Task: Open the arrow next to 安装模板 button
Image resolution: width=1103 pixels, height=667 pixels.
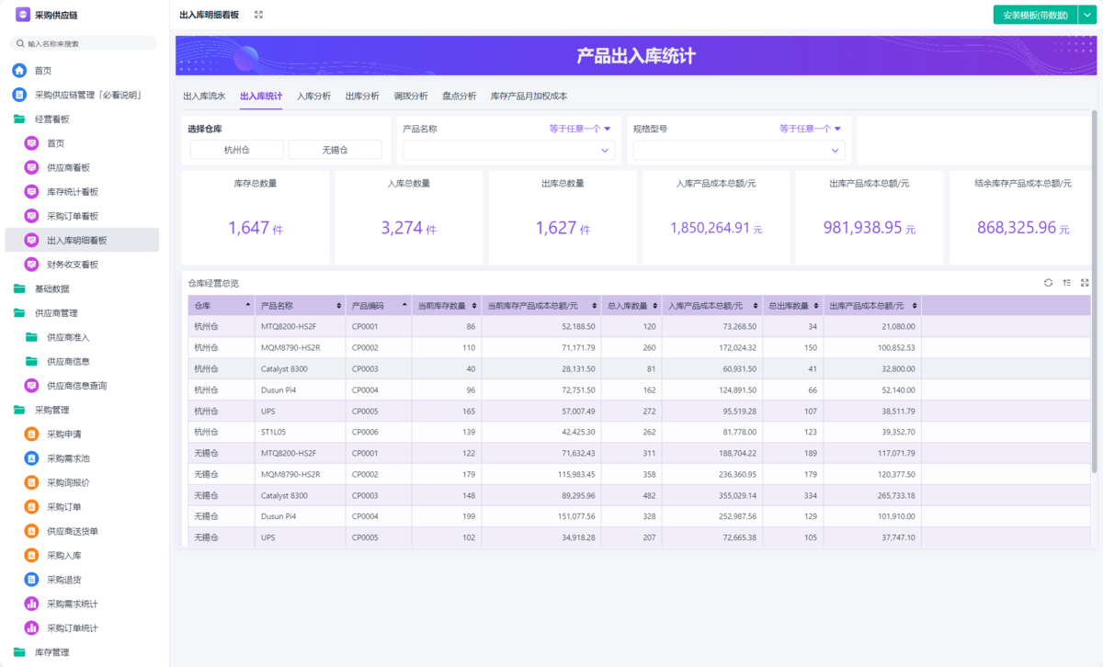Action: coord(1086,15)
